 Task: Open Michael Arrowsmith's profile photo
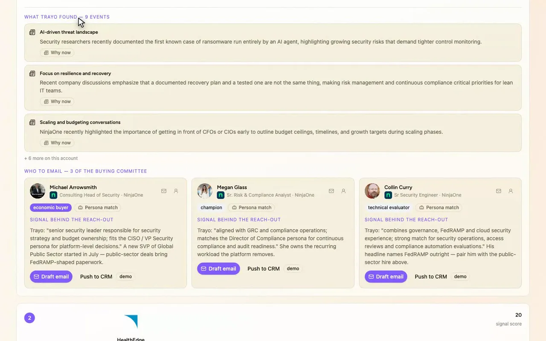(x=38, y=191)
